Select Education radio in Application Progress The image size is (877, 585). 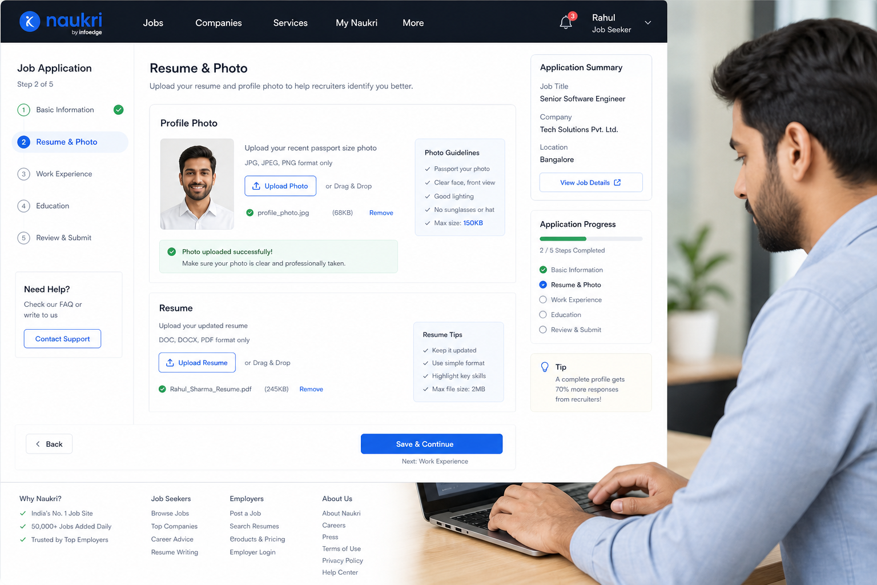tap(543, 314)
